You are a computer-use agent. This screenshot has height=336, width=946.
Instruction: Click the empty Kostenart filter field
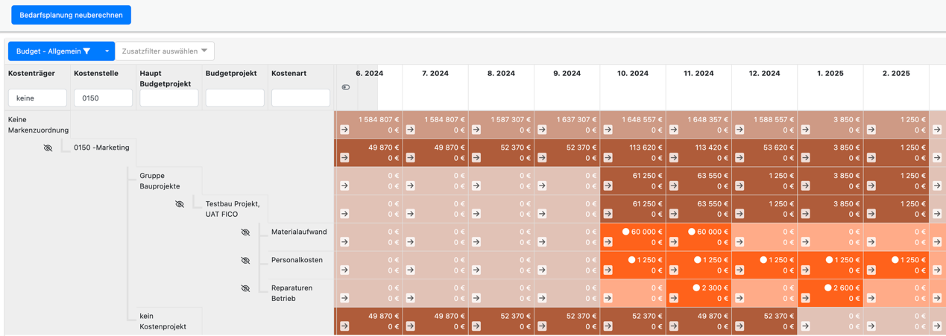[x=300, y=98]
